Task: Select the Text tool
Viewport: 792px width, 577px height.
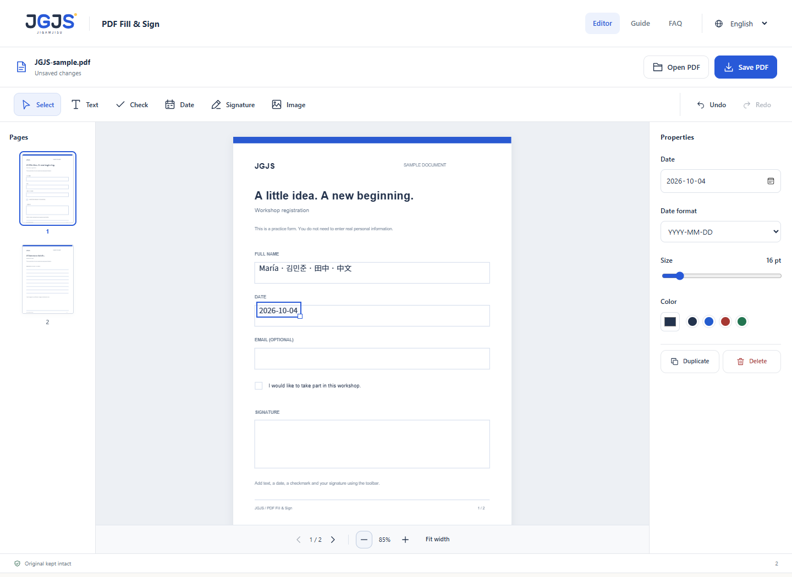Action: (x=85, y=104)
